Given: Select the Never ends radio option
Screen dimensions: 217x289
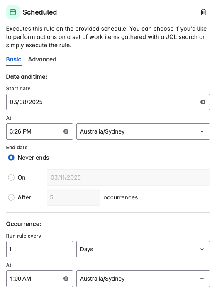Looking at the screenshot, I should click(x=11, y=158).
